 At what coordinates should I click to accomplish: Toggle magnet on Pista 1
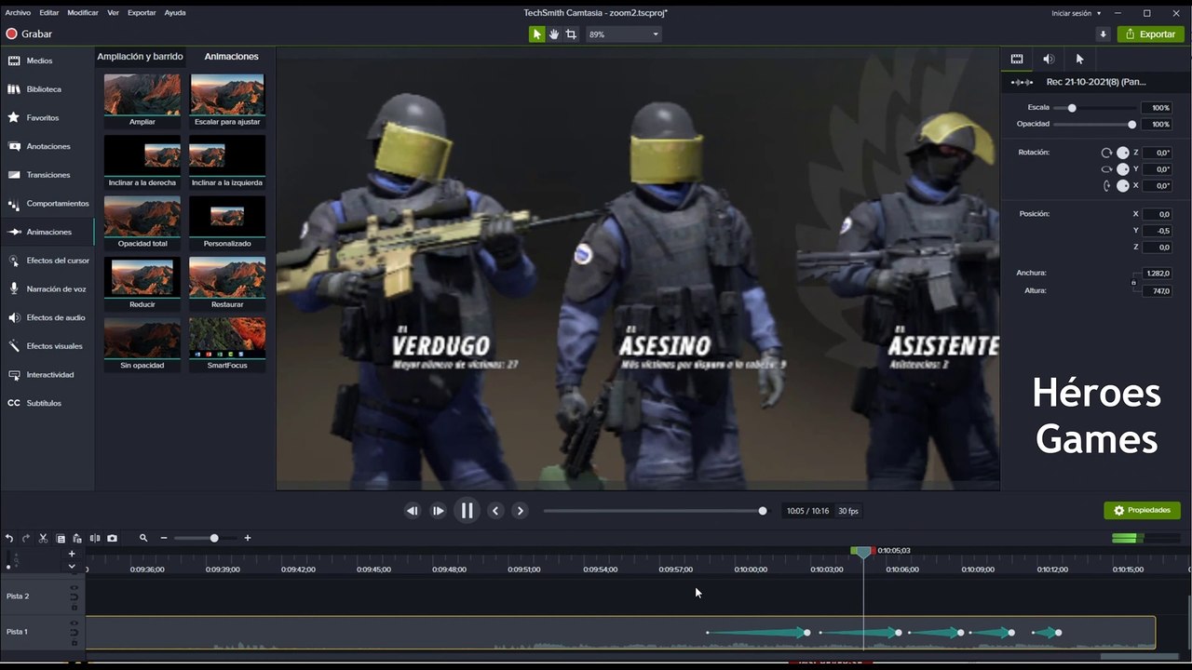[x=74, y=632]
